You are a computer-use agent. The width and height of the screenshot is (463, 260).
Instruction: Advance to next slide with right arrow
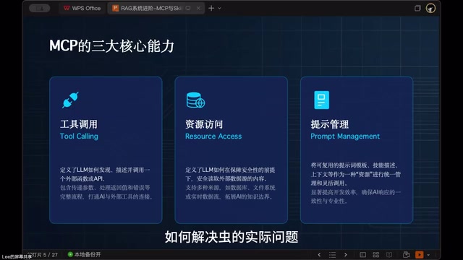tap(346, 255)
